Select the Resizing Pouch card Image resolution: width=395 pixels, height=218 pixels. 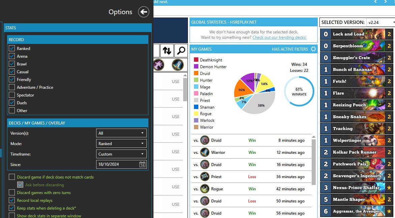click(357, 105)
